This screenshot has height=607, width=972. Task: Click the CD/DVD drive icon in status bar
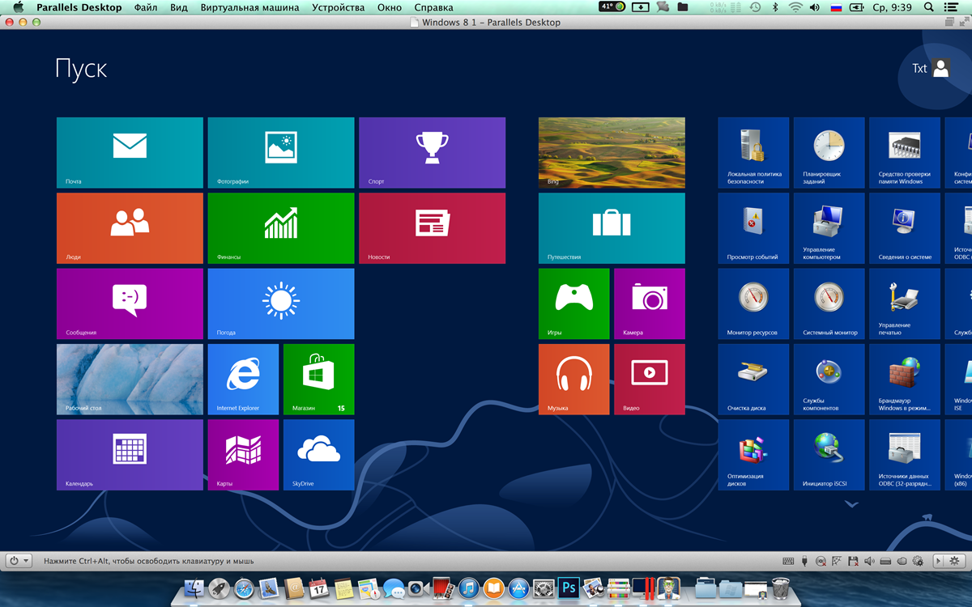click(x=821, y=561)
